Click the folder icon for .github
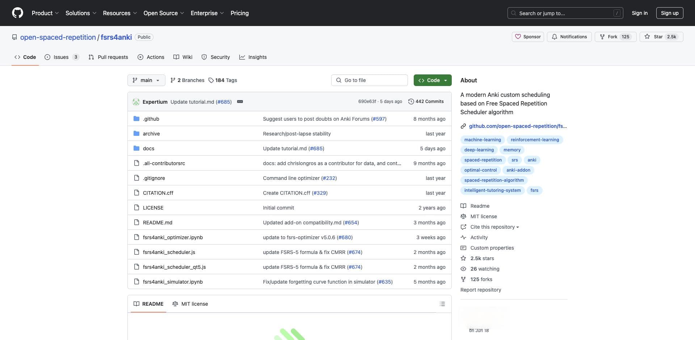 [136, 119]
